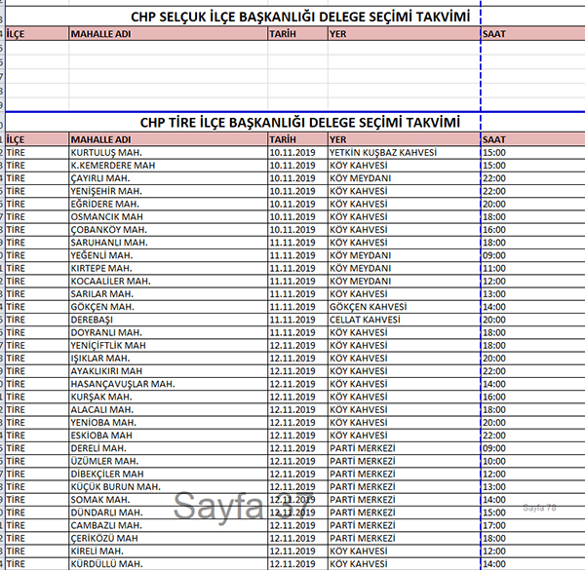
Task: Select the YENİŞEHİR MAH. cell
Action: tap(169, 191)
